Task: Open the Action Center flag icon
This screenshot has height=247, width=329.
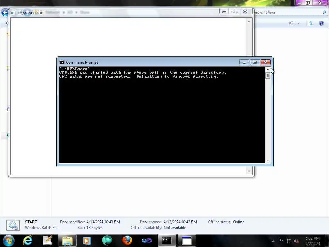Action: [281, 241]
